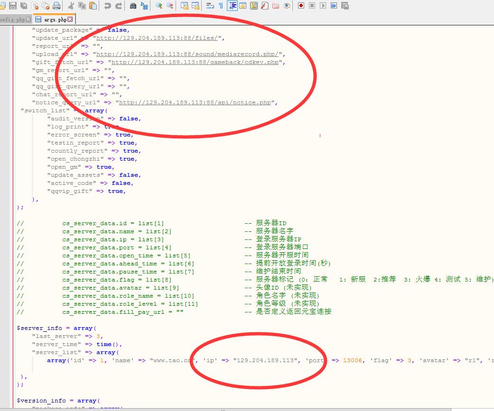Play back the recorded macro

point(323,6)
